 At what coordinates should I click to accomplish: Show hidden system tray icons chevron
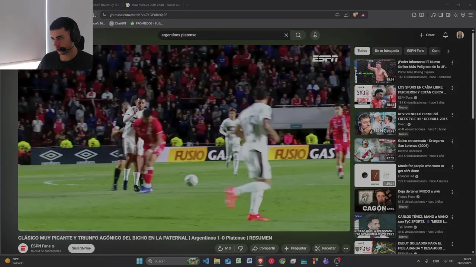click(419, 261)
